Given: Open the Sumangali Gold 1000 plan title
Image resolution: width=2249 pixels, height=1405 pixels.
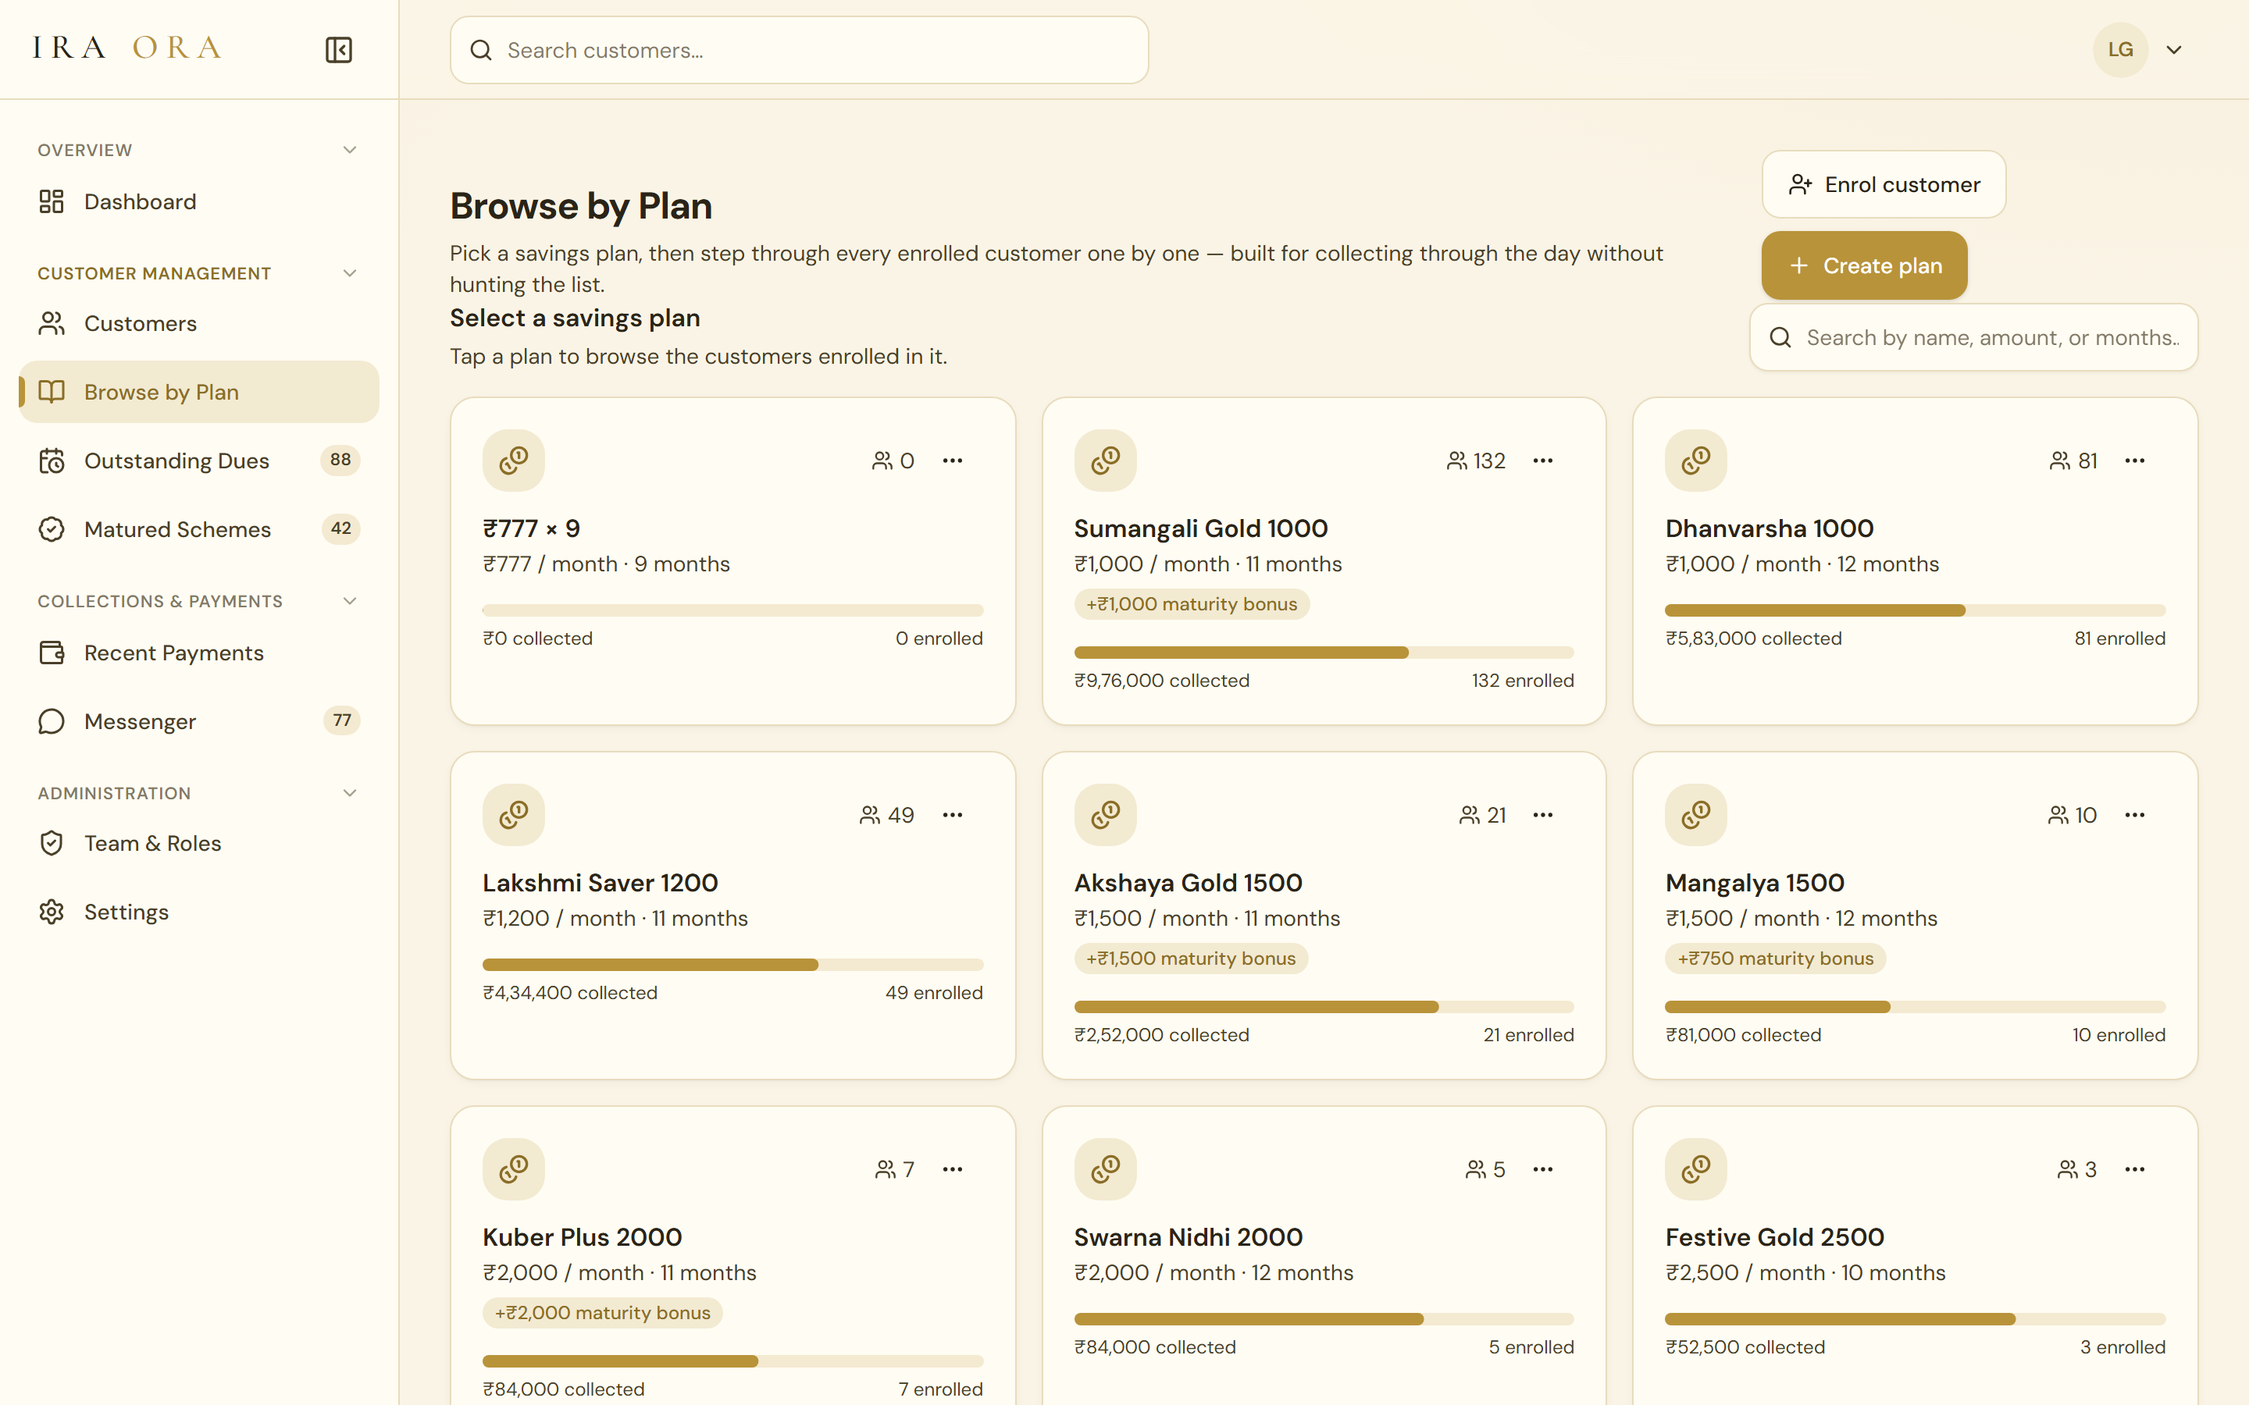Looking at the screenshot, I should 1201,528.
